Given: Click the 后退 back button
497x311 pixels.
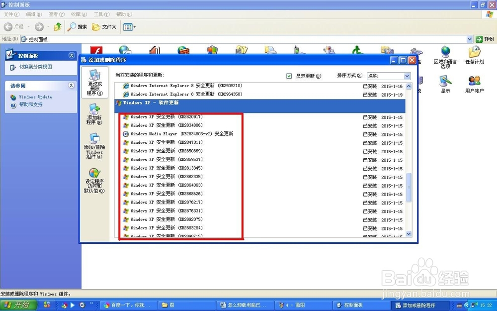Looking at the screenshot, I should (14, 27).
